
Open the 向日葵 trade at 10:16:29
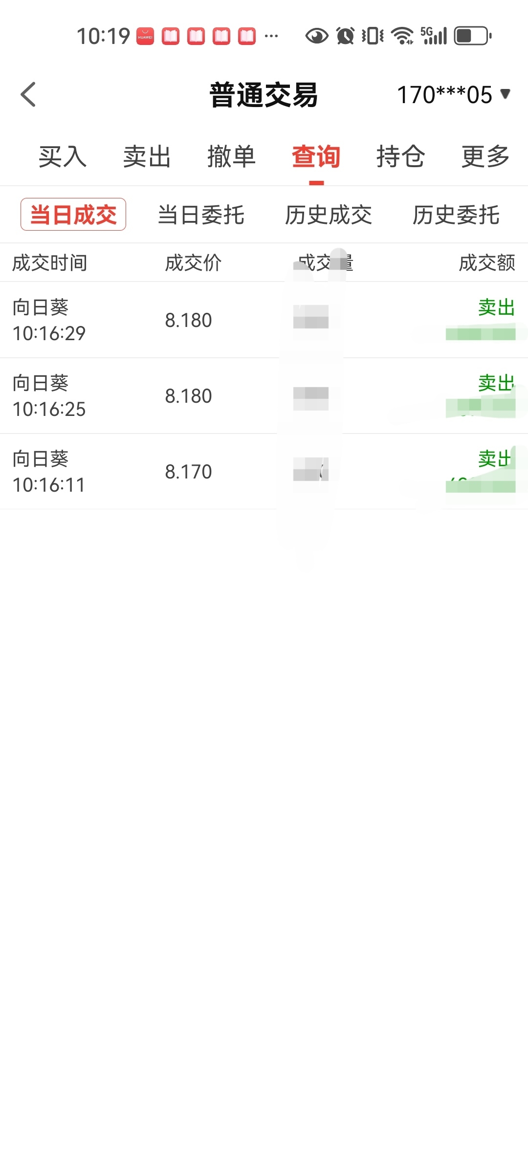pyautogui.click(x=264, y=320)
